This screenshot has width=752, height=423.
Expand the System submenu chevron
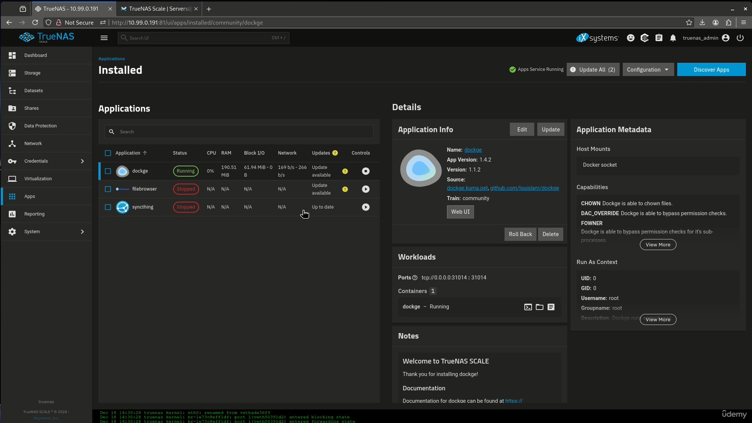[82, 231]
